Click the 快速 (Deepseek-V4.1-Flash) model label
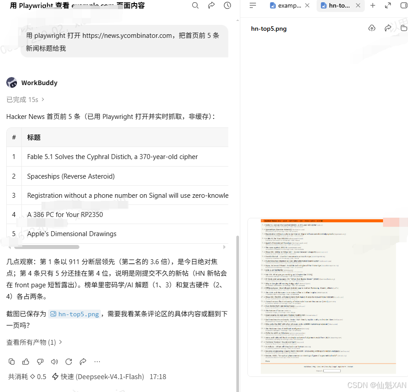Viewport: 408px width, 392px height. point(98,377)
